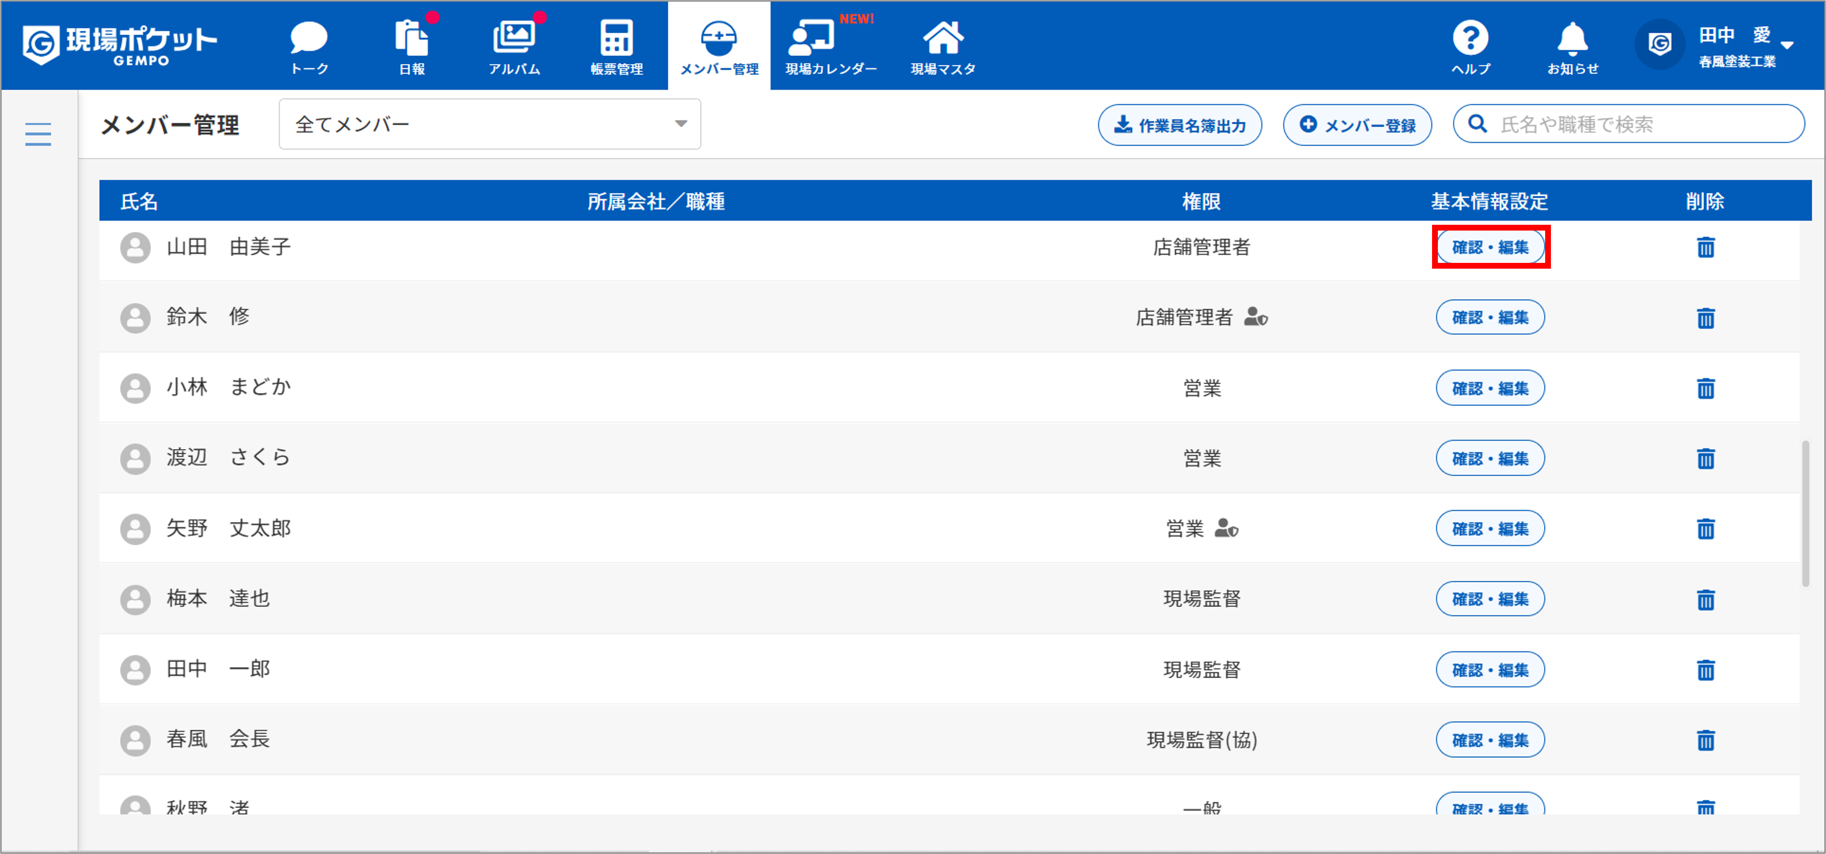
Task: Click 作業員名簿出力 export button
Action: click(x=1179, y=125)
